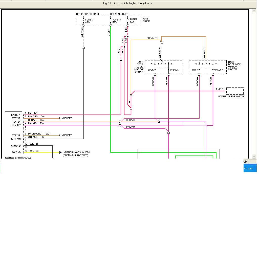Click the 'FUSE 17 7.5A' label
Image resolution: width=259 pixels, height=266 pixels.
pyautogui.click(x=89, y=21)
